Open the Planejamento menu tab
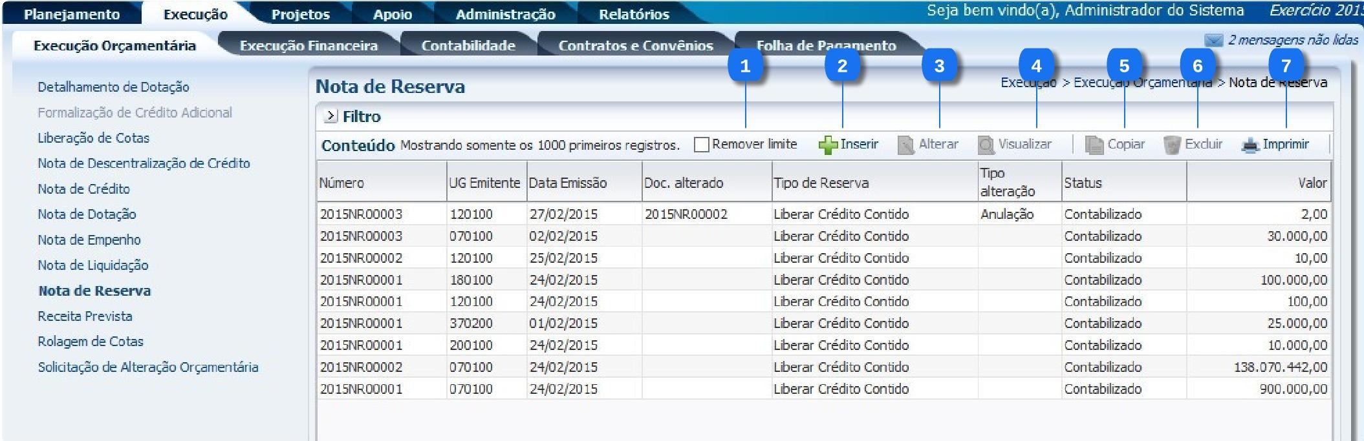The width and height of the screenshot is (1364, 441). [72, 14]
